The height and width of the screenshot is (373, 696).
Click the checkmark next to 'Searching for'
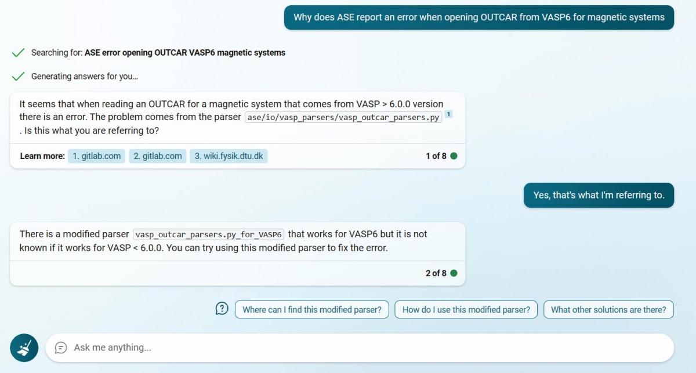19,52
